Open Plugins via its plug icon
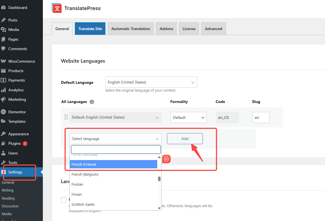 [x=4, y=144]
